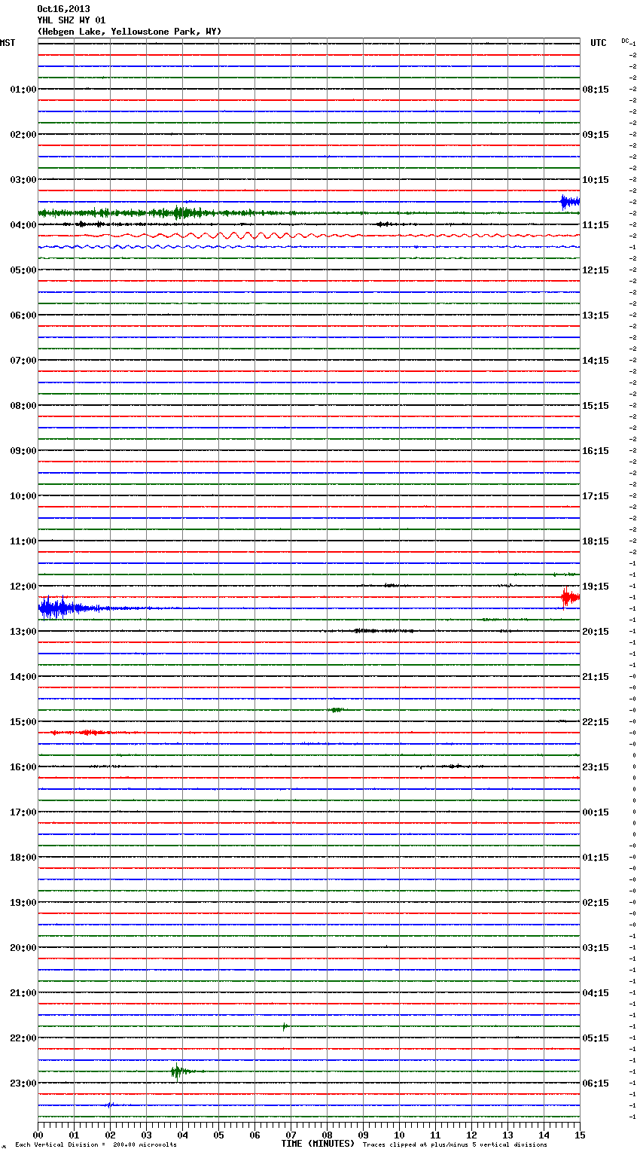The image size is (640, 1155).
Task: Click minute 08 on the bottom axis
Action: 327,1135
